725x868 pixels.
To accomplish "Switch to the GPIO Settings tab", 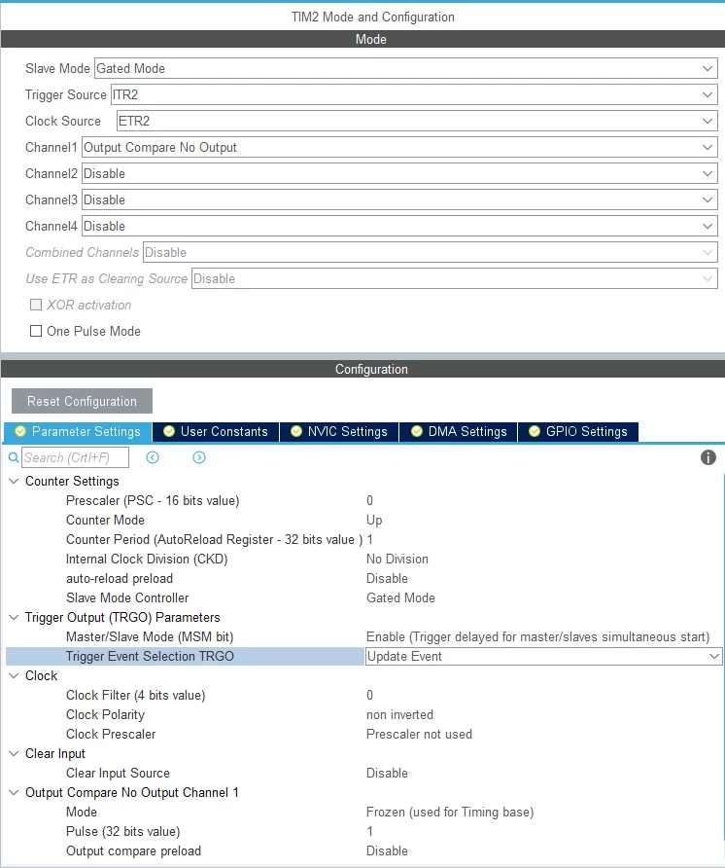I will point(578,432).
